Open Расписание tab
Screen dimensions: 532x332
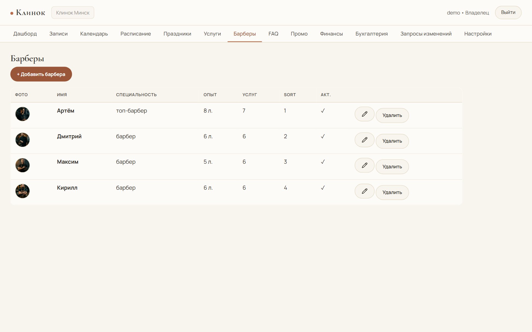point(136,34)
